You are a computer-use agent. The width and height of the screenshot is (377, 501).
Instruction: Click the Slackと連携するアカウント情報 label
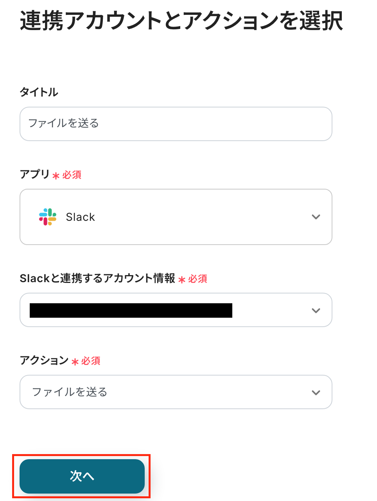(x=97, y=278)
